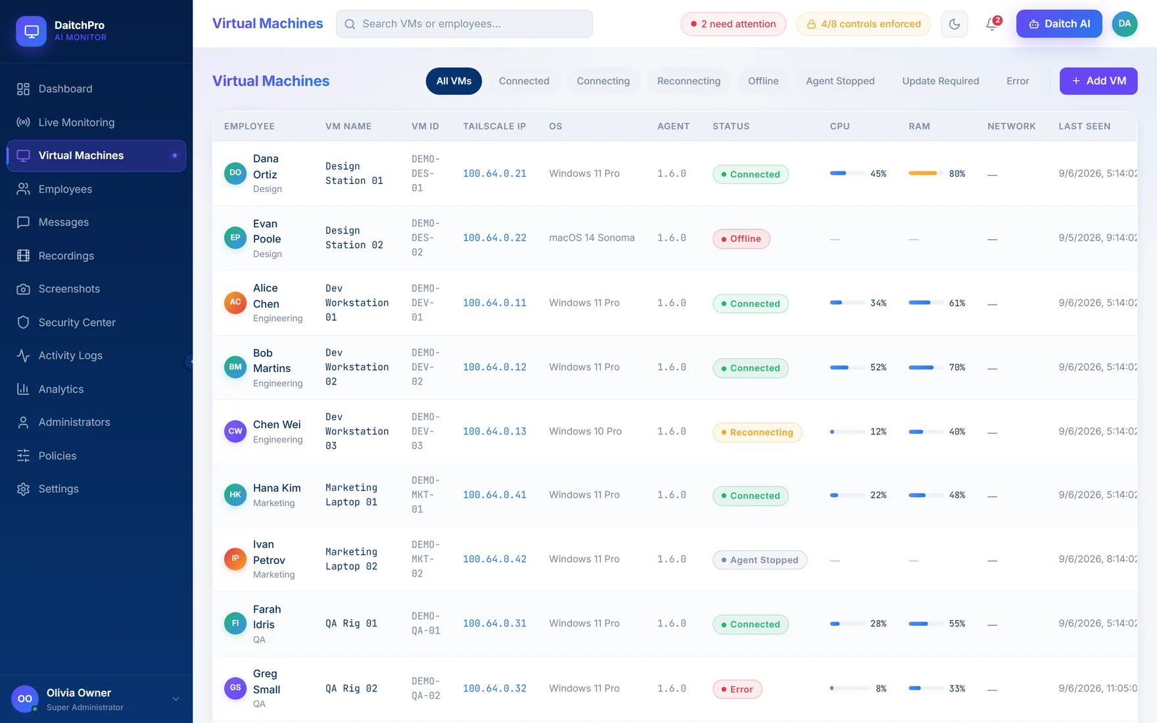Click Agent Stopped badge for Ivan Petrov
The height and width of the screenshot is (723, 1157).
tap(760, 560)
